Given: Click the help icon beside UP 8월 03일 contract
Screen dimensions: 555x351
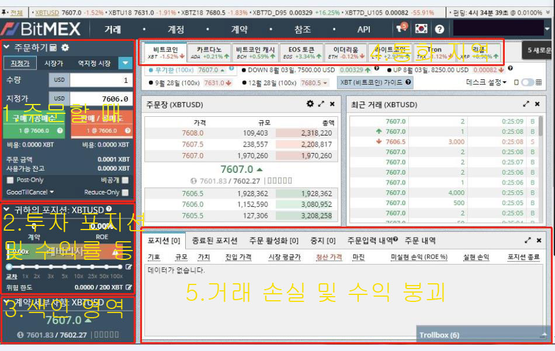Looking at the screenshot, I should [511, 68].
